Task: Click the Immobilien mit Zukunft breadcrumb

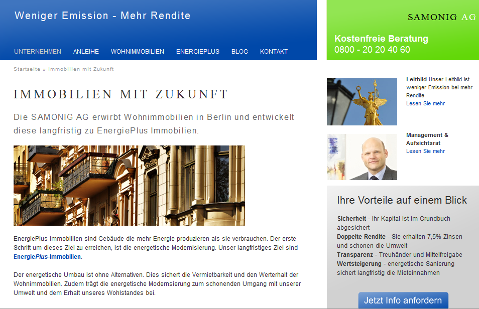Action: click(x=81, y=69)
